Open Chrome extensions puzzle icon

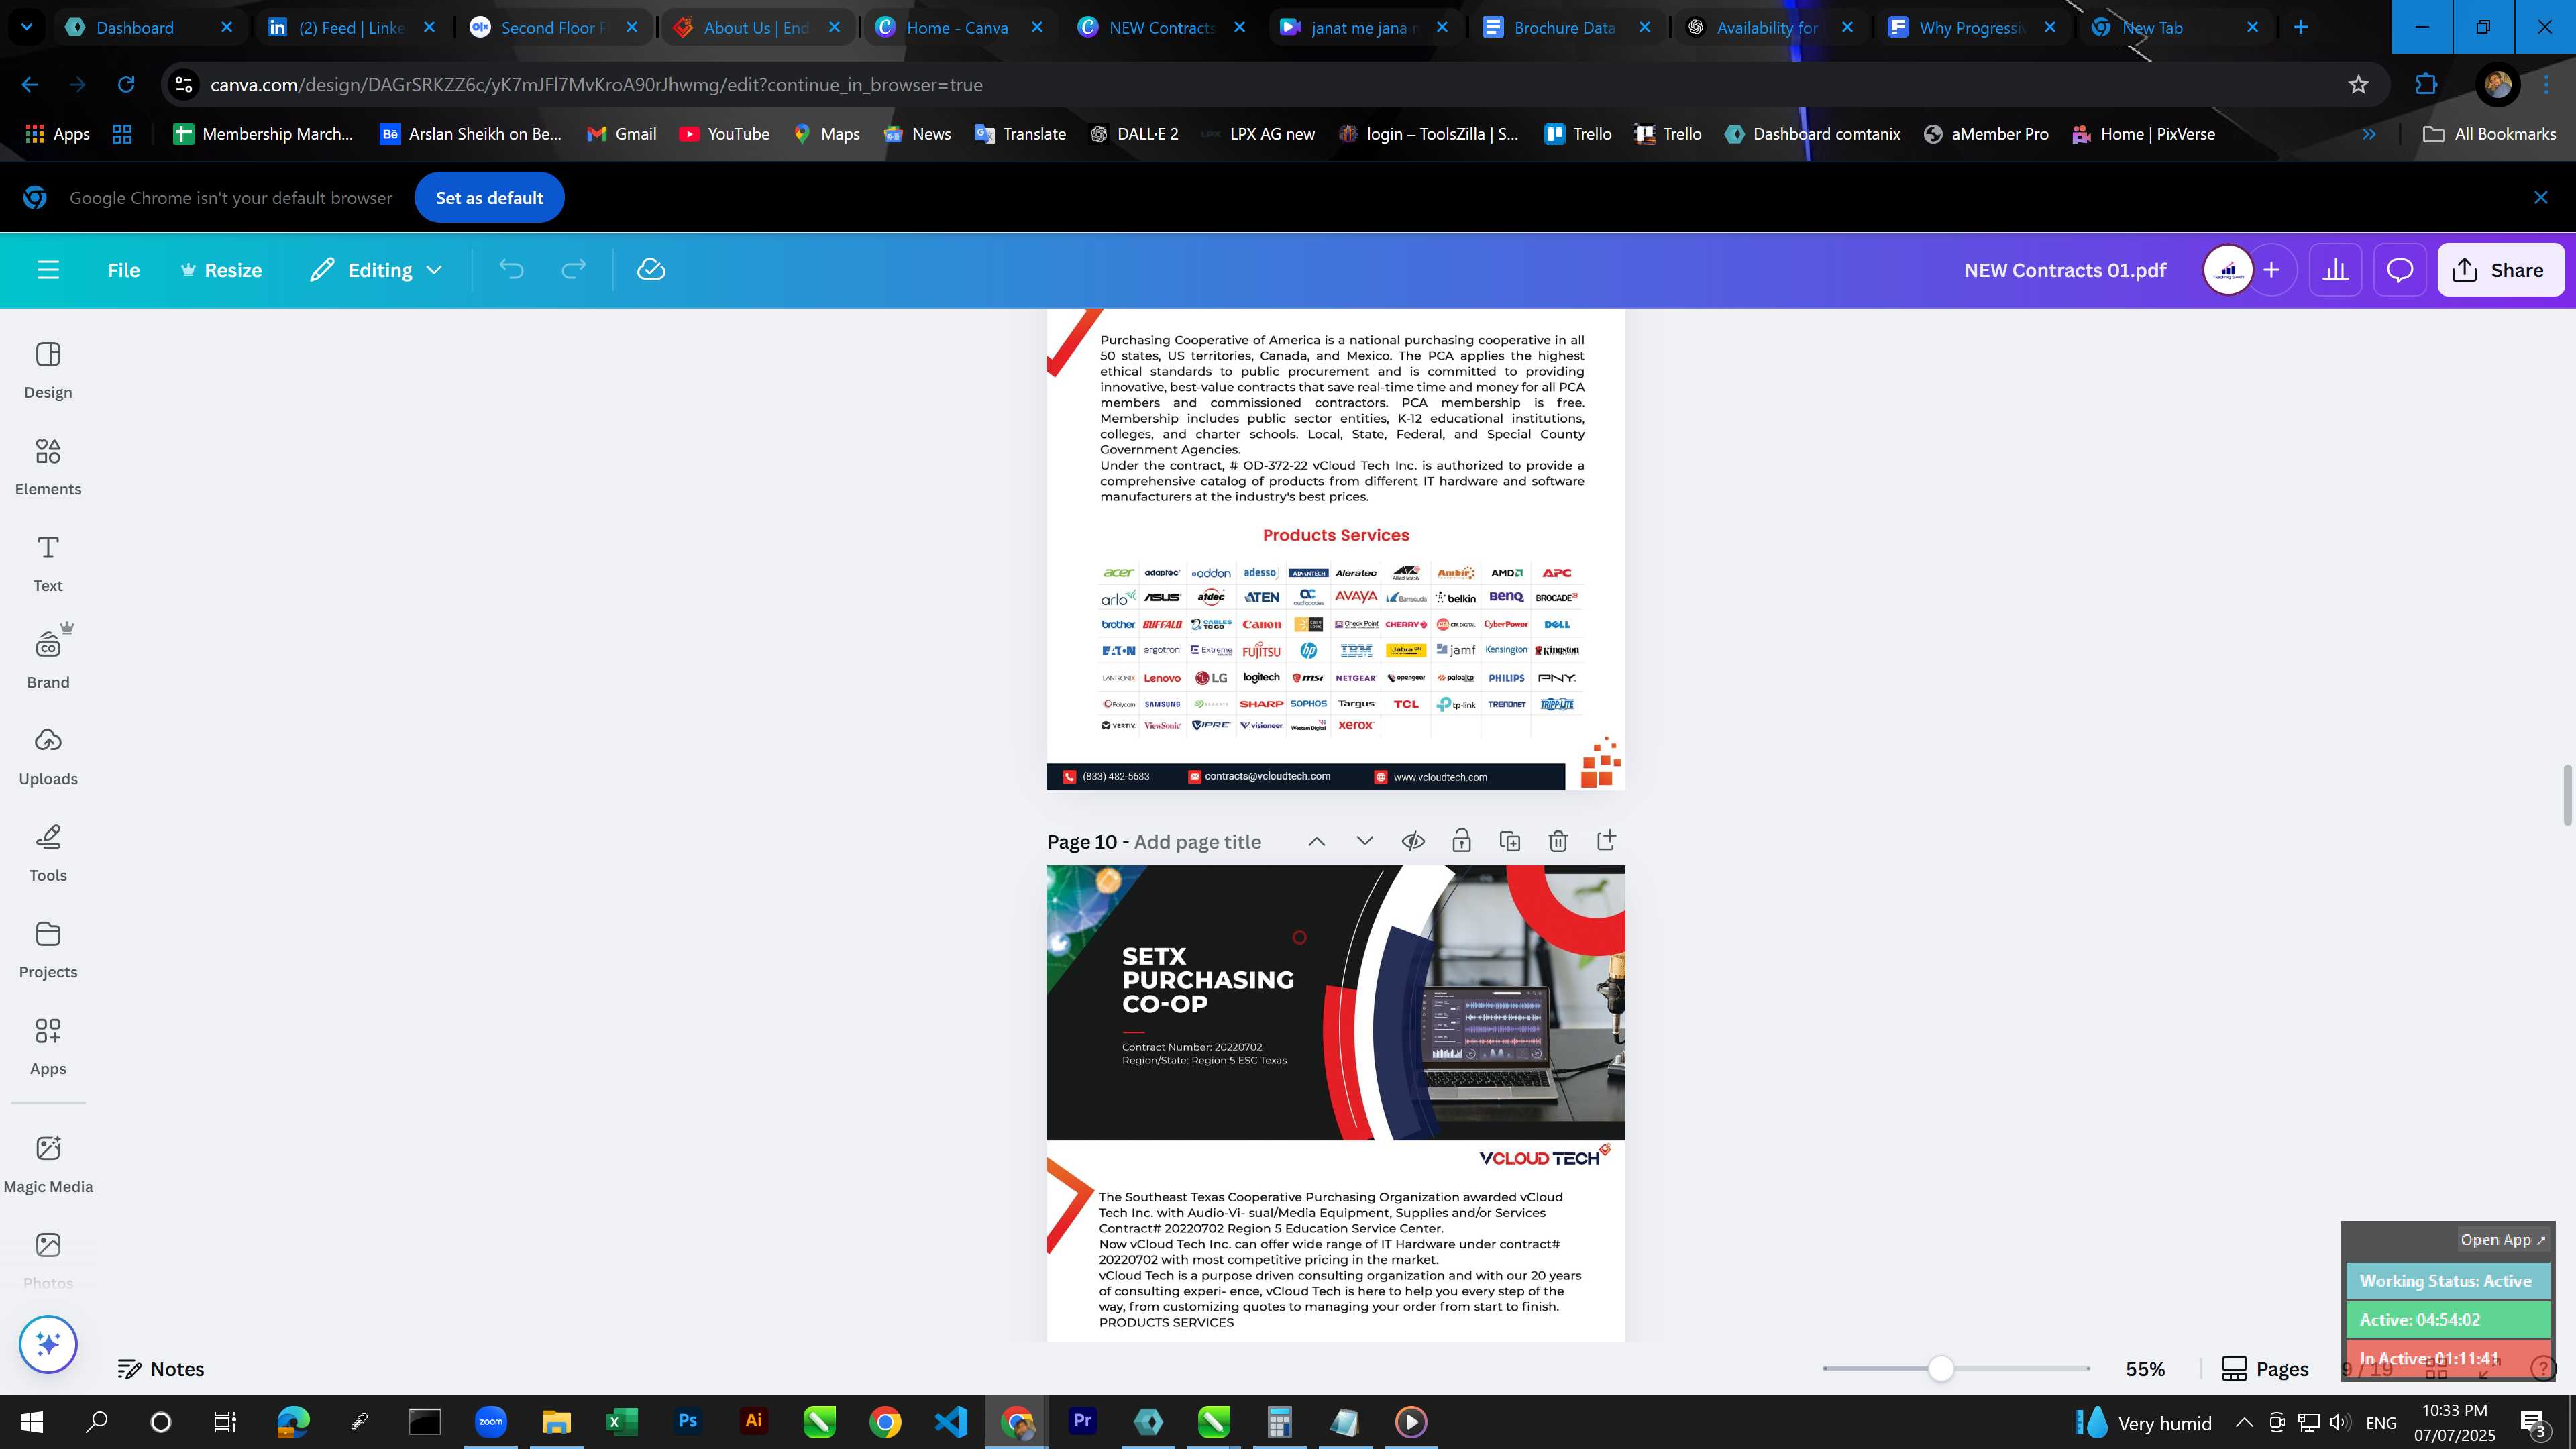click(2426, 85)
